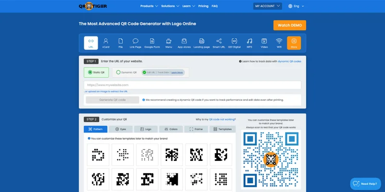Select the sixth pattern in the top row
The width and height of the screenshot is (385, 192).
click(221, 155)
